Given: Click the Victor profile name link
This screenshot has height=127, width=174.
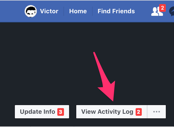Looking at the screenshot, I should click(49, 11).
